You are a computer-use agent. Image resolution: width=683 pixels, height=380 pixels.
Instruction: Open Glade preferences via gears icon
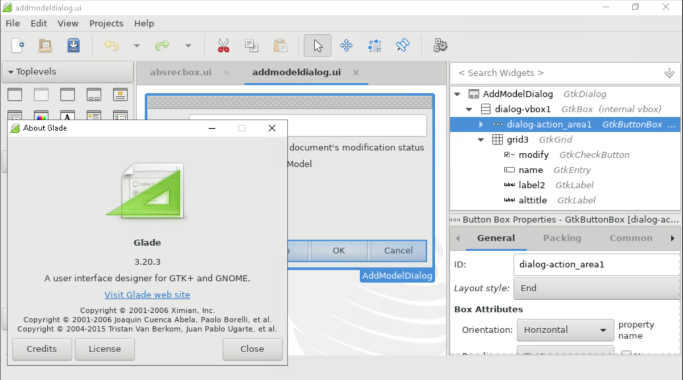point(440,46)
